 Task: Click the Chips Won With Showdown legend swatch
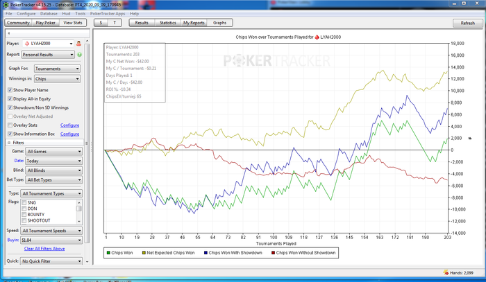(206, 253)
